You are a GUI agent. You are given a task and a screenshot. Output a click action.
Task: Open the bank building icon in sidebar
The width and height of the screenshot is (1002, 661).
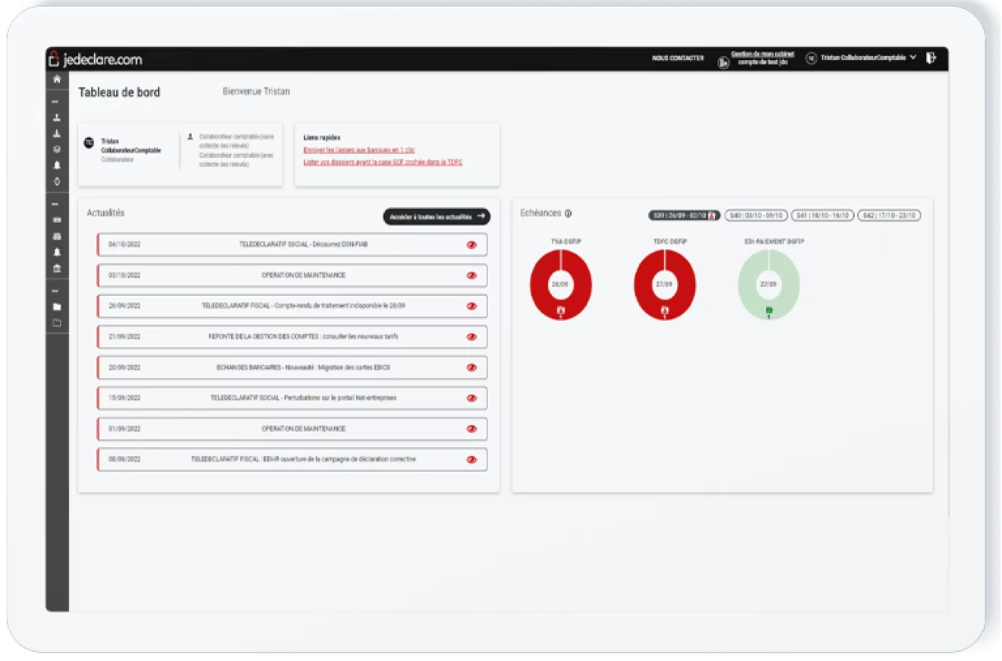(57, 269)
